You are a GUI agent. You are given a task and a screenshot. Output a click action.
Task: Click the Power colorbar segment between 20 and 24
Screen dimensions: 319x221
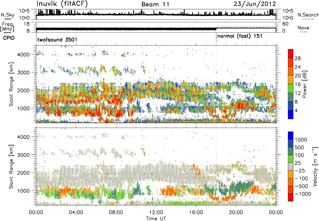(x=291, y=71)
